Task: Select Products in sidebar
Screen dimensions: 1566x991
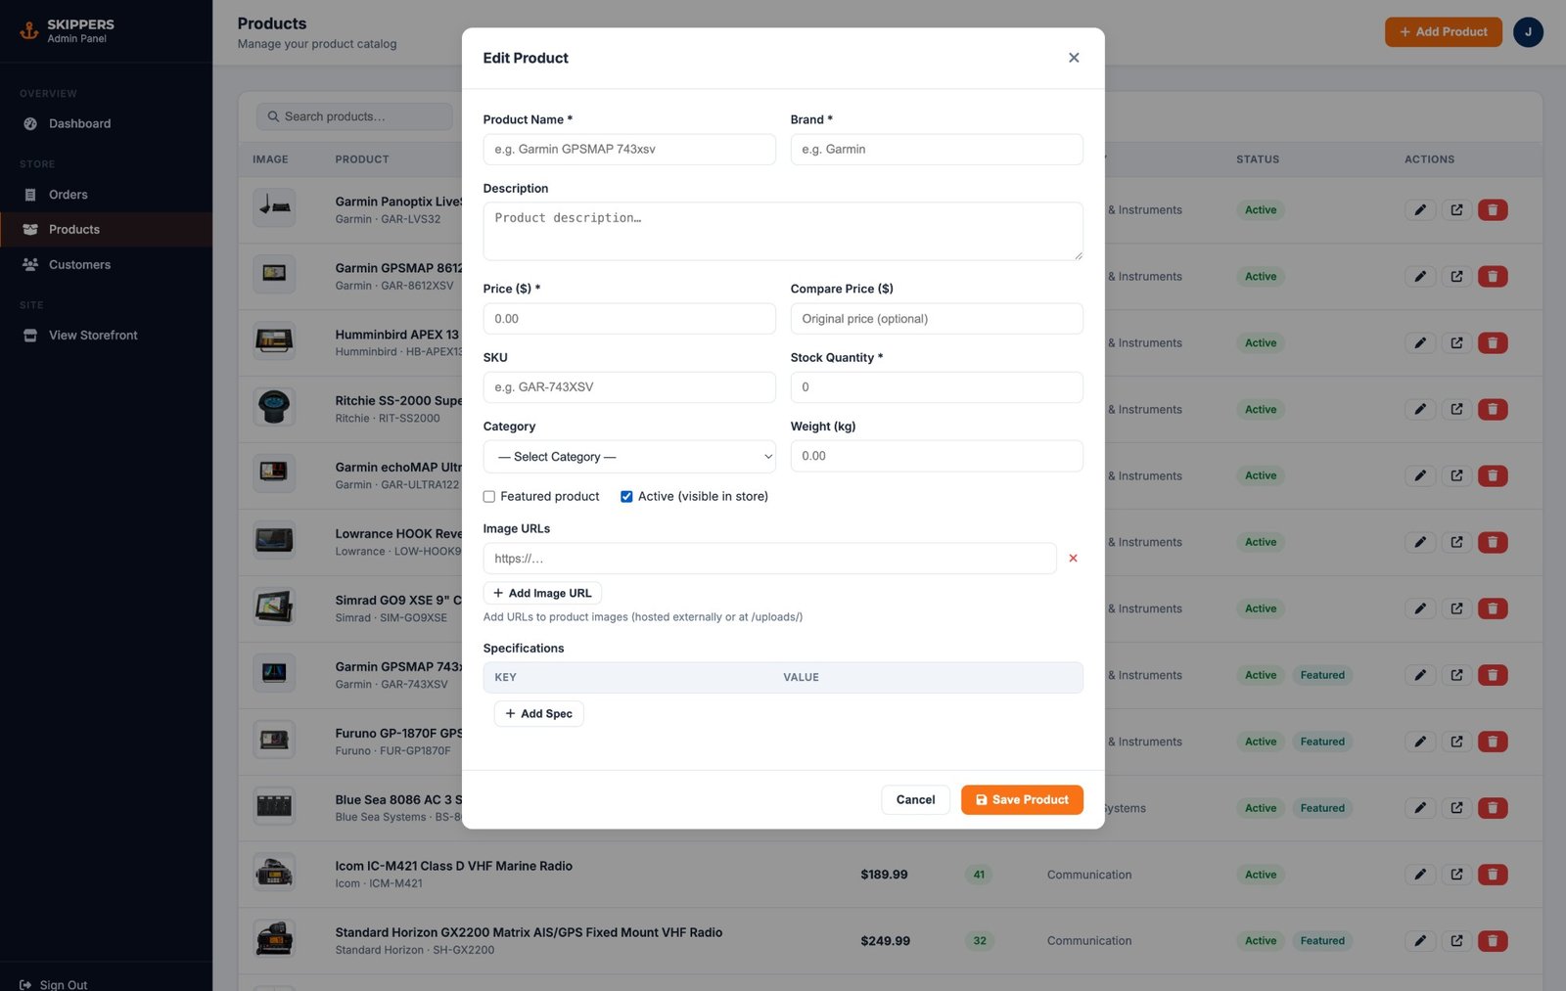Action: [x=106, y=230]
